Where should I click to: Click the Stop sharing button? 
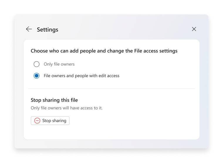[50, 121]
